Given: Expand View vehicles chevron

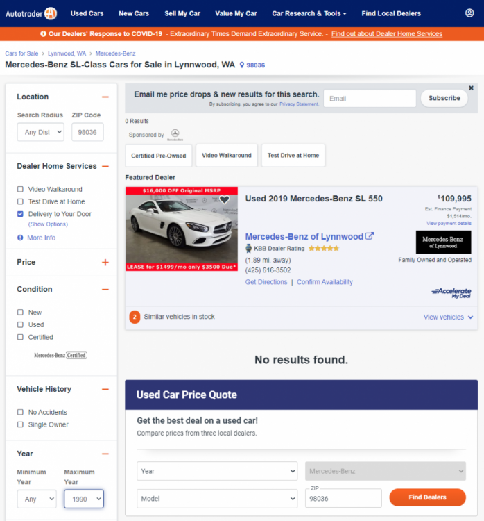Looking at the screenshot, I should pos(470,317).
